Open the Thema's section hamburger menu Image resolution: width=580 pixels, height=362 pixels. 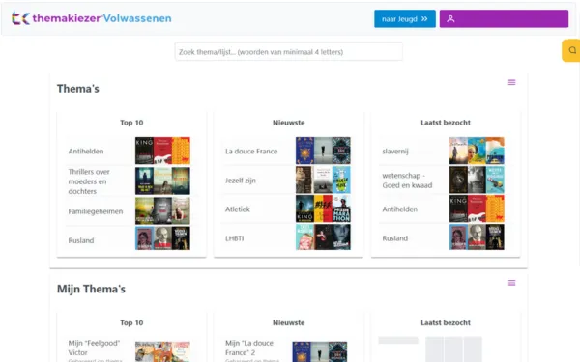coord(511,82)
